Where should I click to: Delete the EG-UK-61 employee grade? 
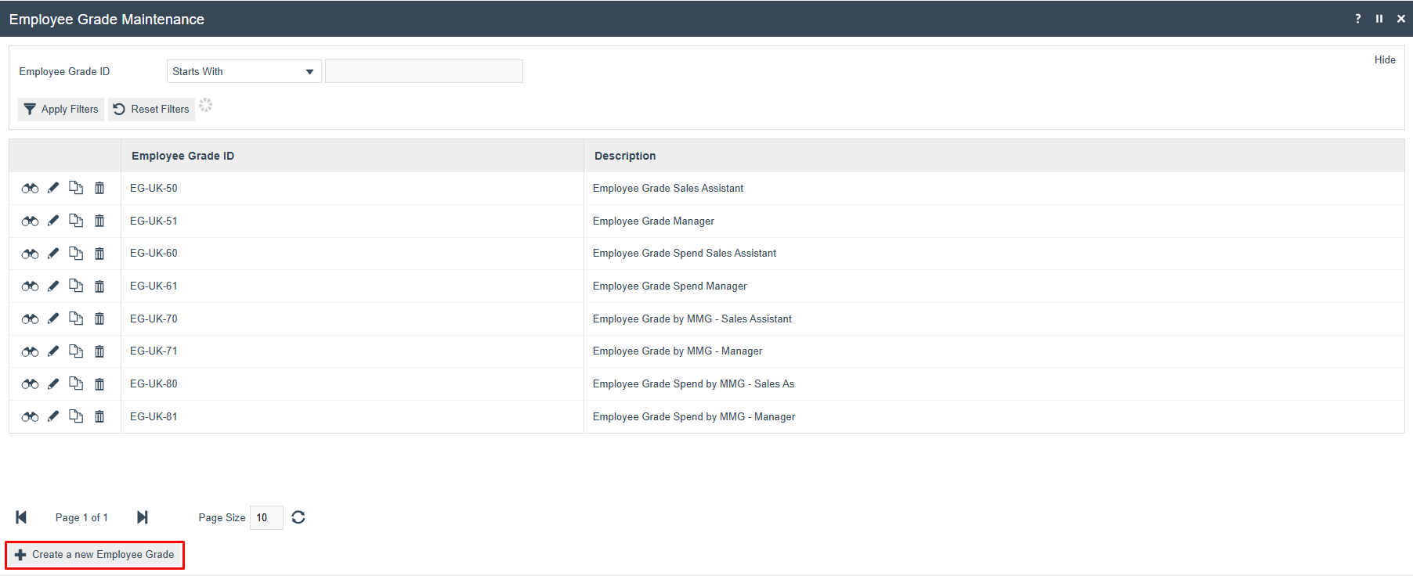click(x=99, y=286)
